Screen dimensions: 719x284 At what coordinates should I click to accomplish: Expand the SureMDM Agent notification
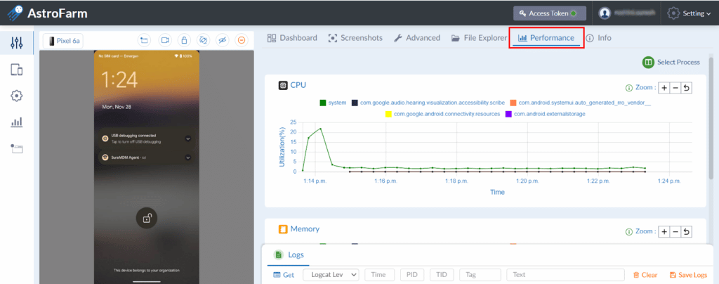tap(188, 157)
